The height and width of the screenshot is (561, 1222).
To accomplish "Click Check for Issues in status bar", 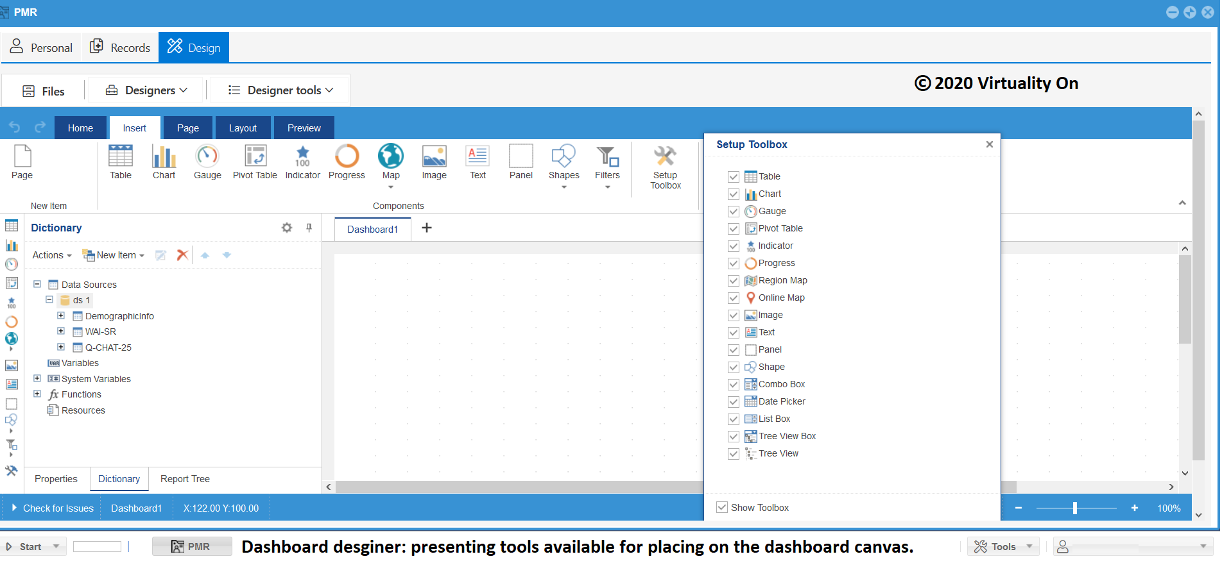I will pos(58,508).
